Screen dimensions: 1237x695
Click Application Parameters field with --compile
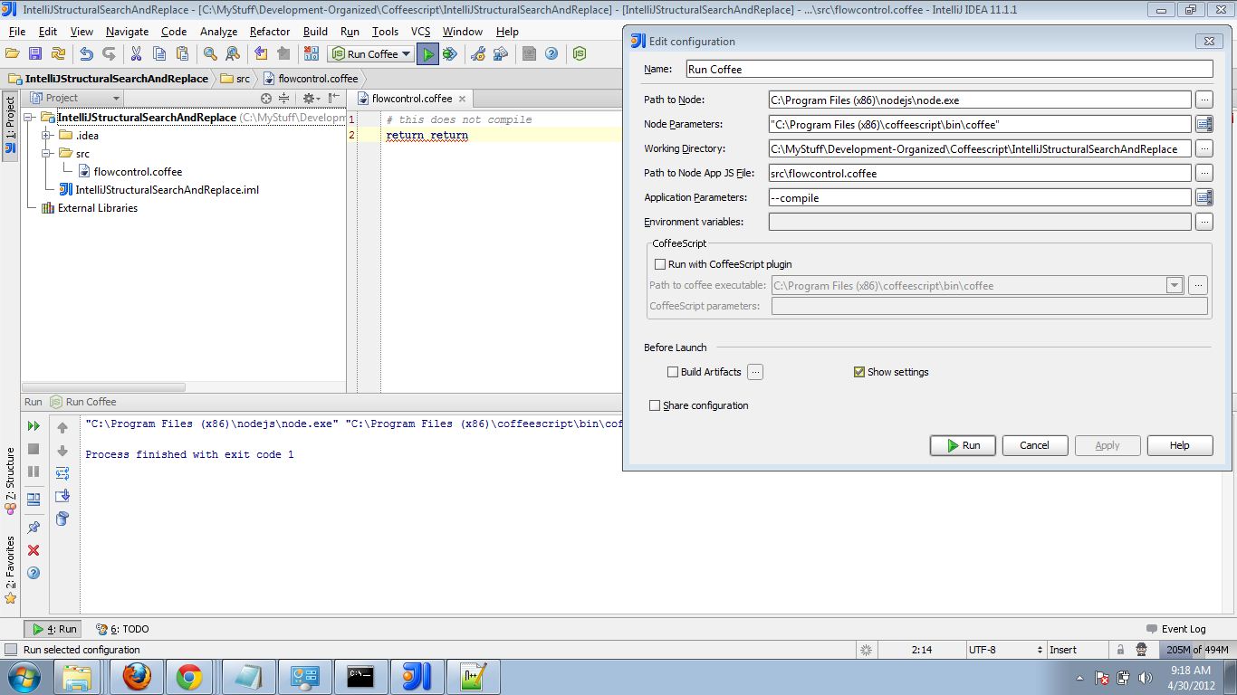980,197
